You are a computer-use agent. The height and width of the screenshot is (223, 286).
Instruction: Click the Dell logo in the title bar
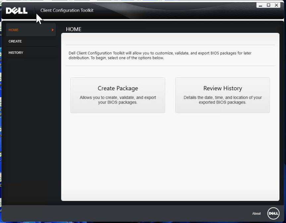coord(17,10)
